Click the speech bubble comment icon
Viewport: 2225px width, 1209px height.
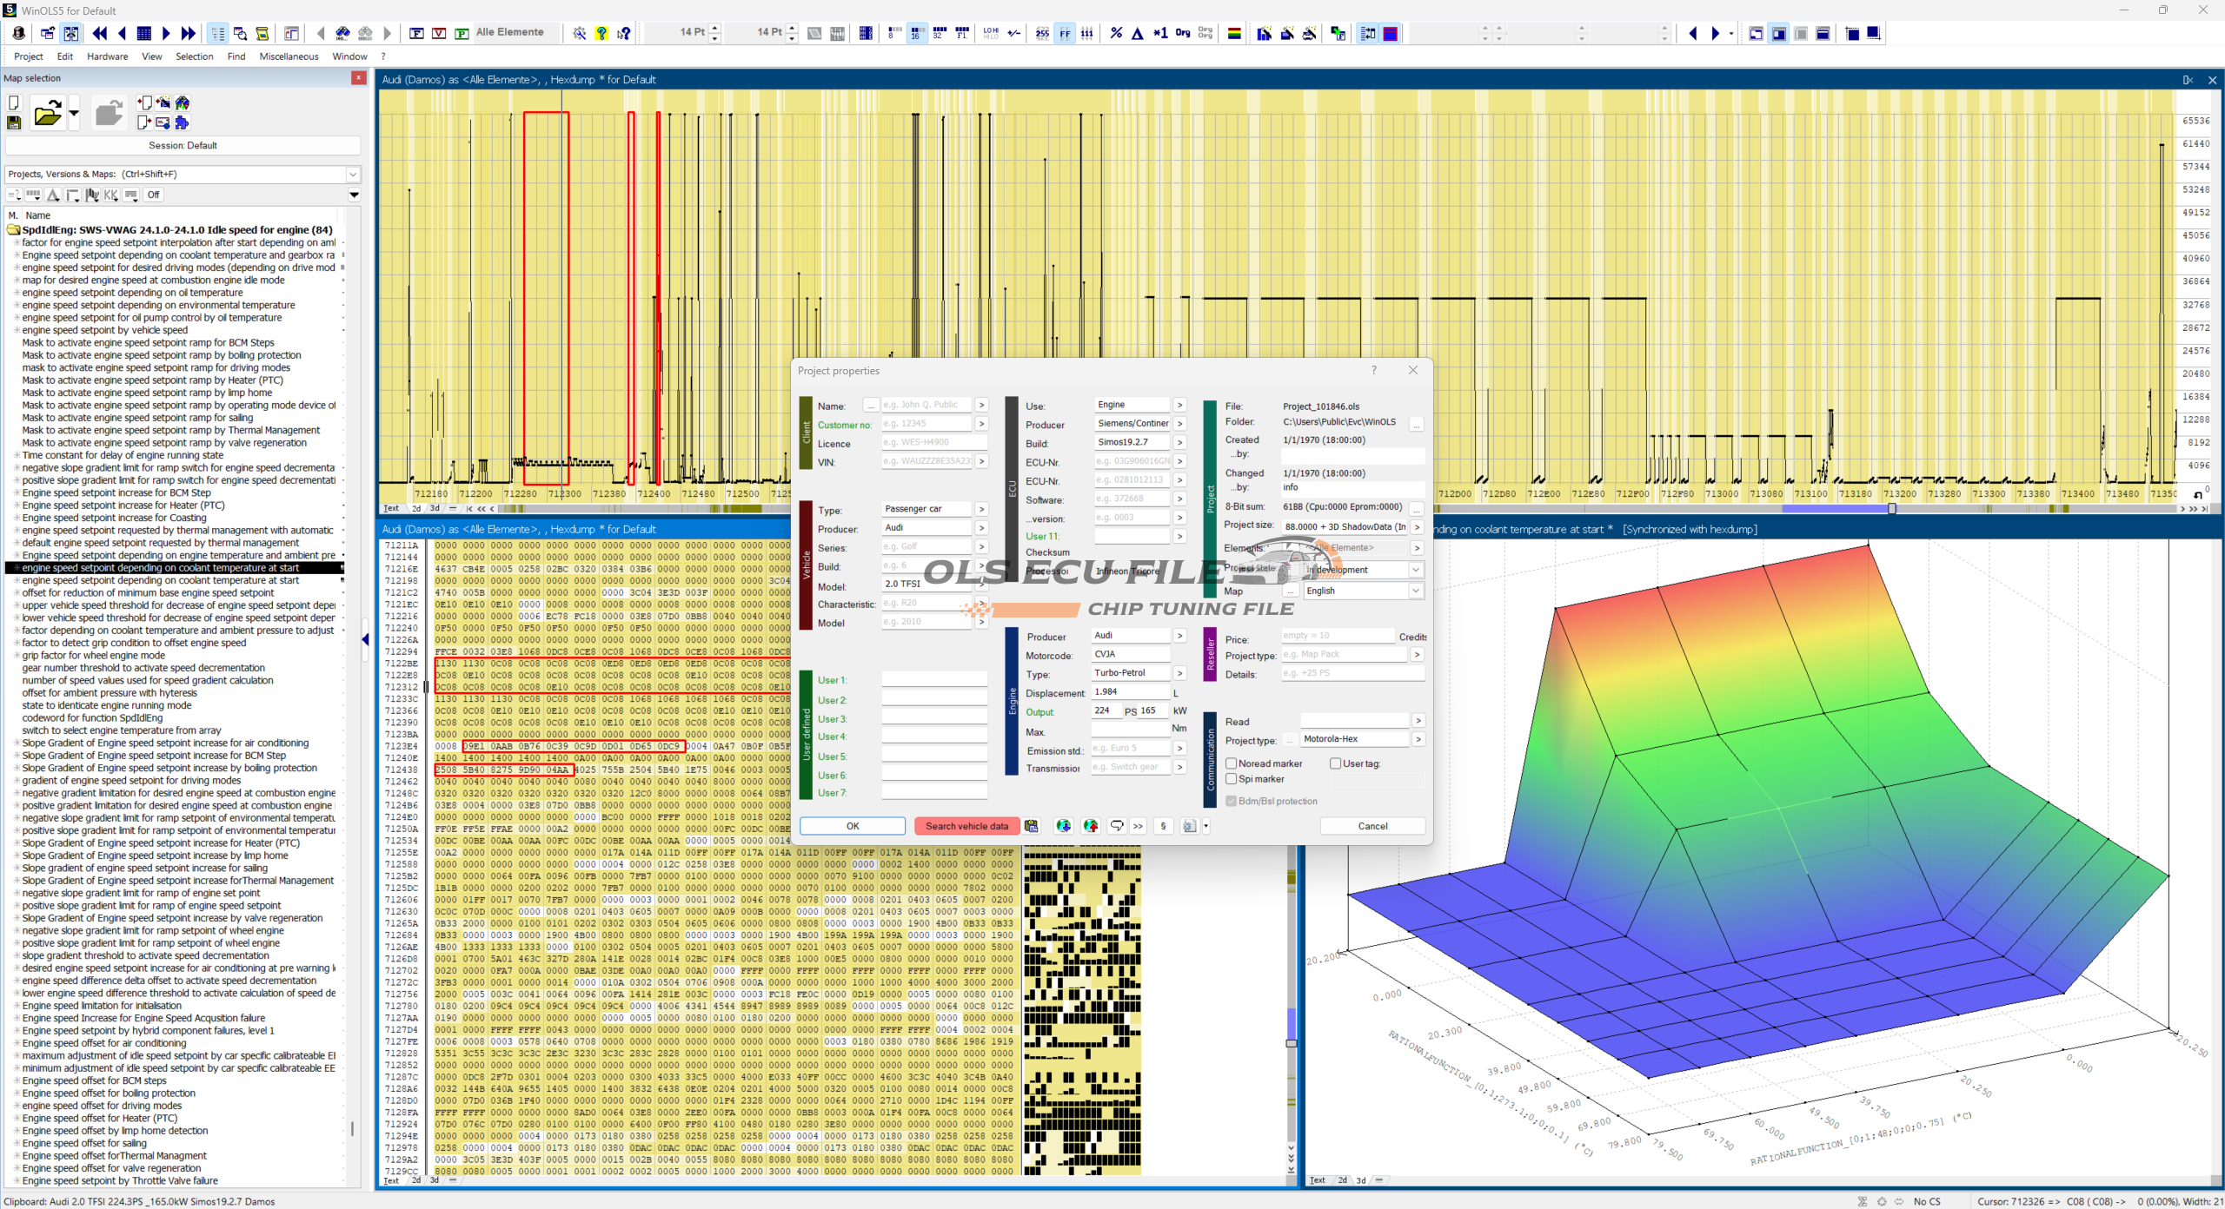coord(1117,826)
